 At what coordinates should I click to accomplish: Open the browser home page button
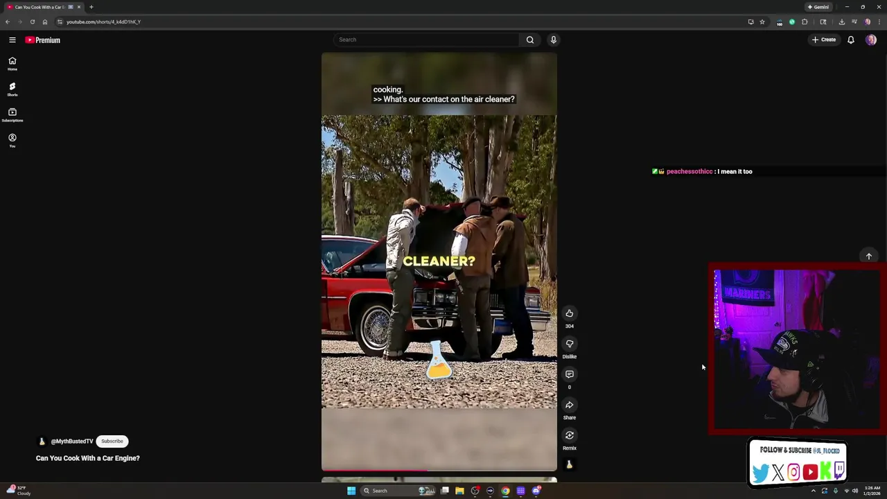45,21
